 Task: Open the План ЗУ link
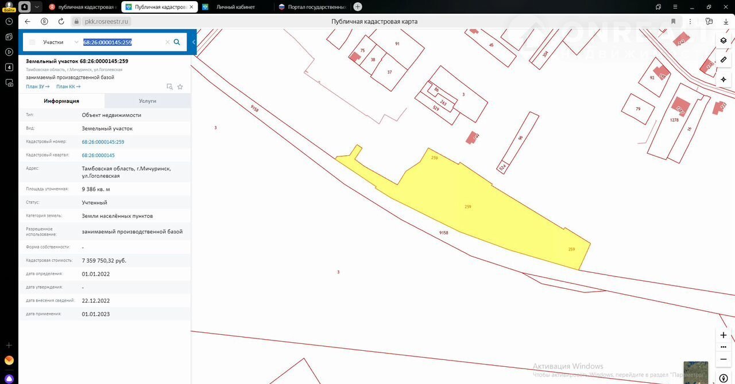(37, 87)
